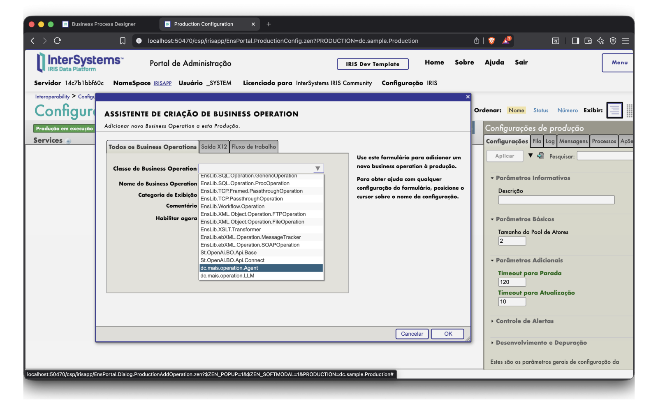Click the import settings icon beside Pesquisar
Image resolution: width=658 pixels, height=411 pixels.
point(541,156)
